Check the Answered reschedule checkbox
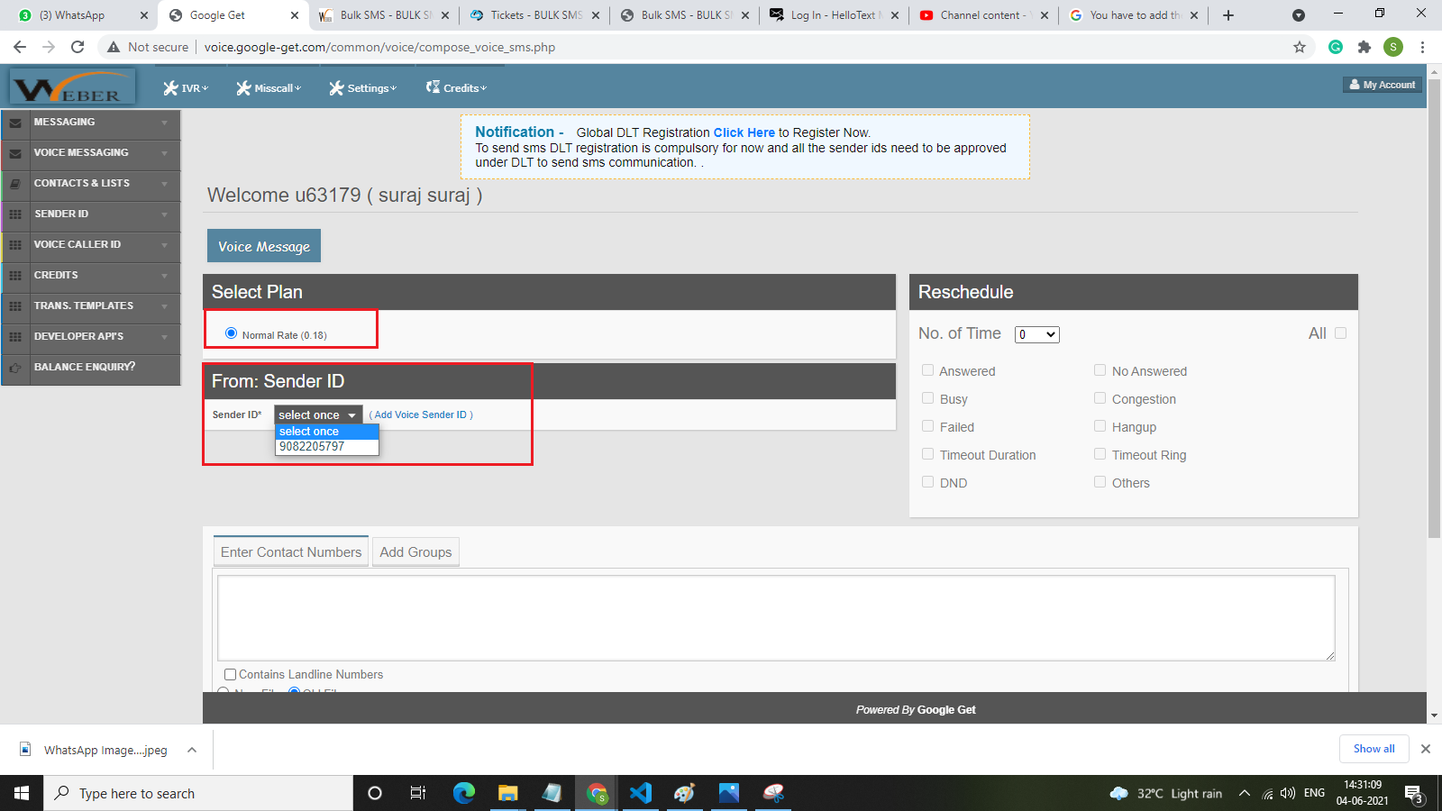The image size is (1442, 811). point(927,370)
